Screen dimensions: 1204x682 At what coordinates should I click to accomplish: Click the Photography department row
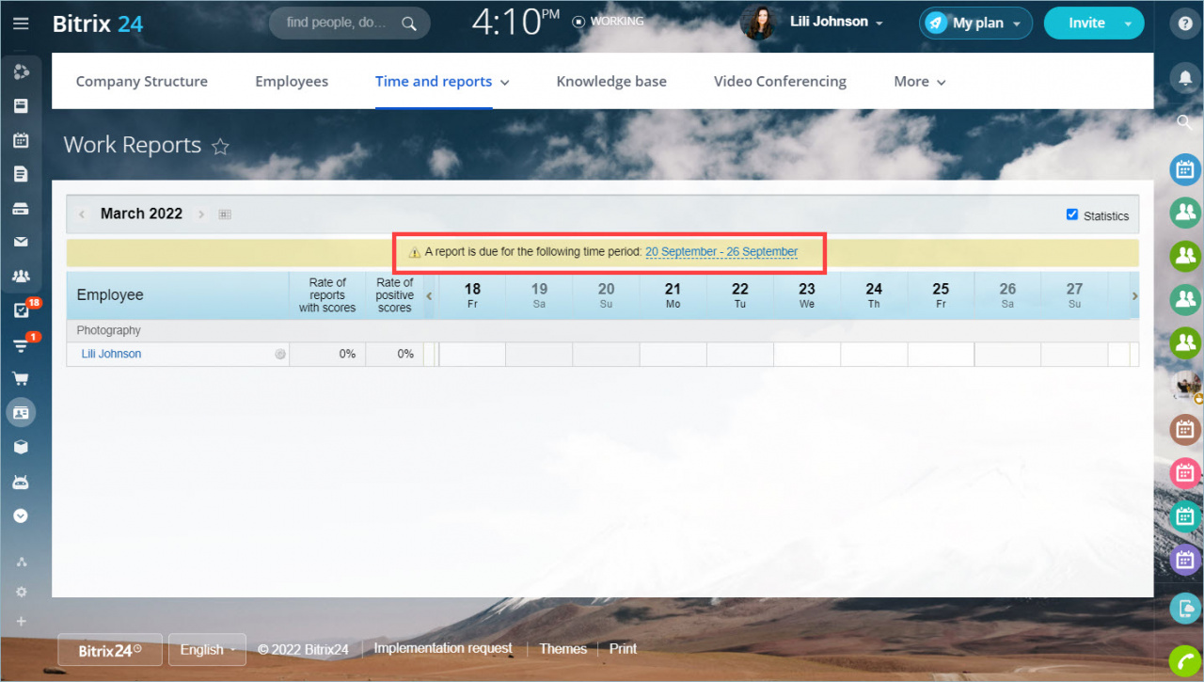click(x=602, y=331)
